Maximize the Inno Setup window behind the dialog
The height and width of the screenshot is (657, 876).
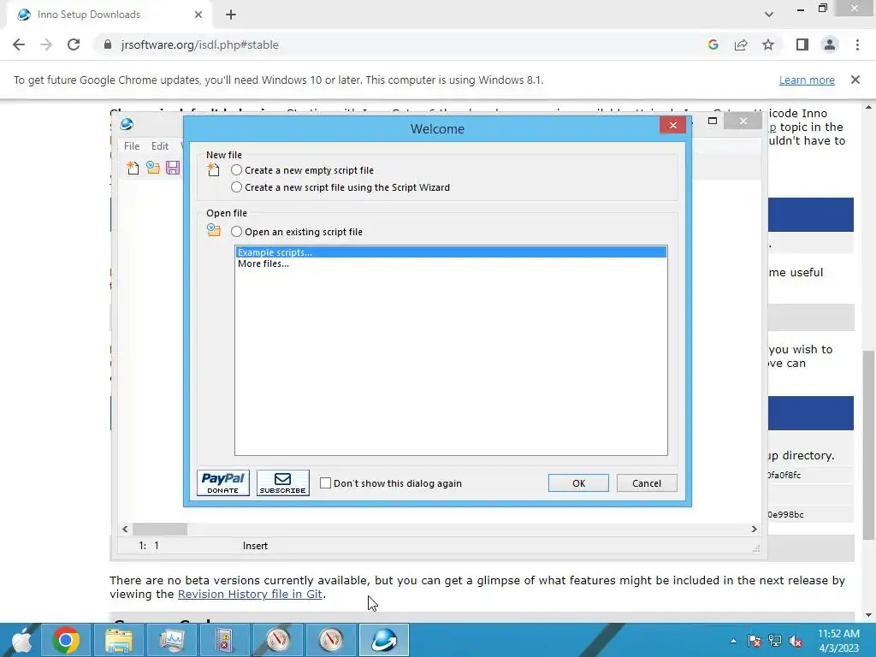tap(713, 121)
